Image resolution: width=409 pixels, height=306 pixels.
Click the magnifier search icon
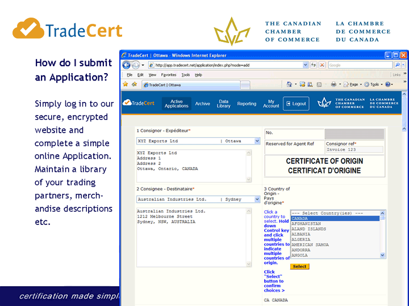pyautogui.click(x=397, y=65)
